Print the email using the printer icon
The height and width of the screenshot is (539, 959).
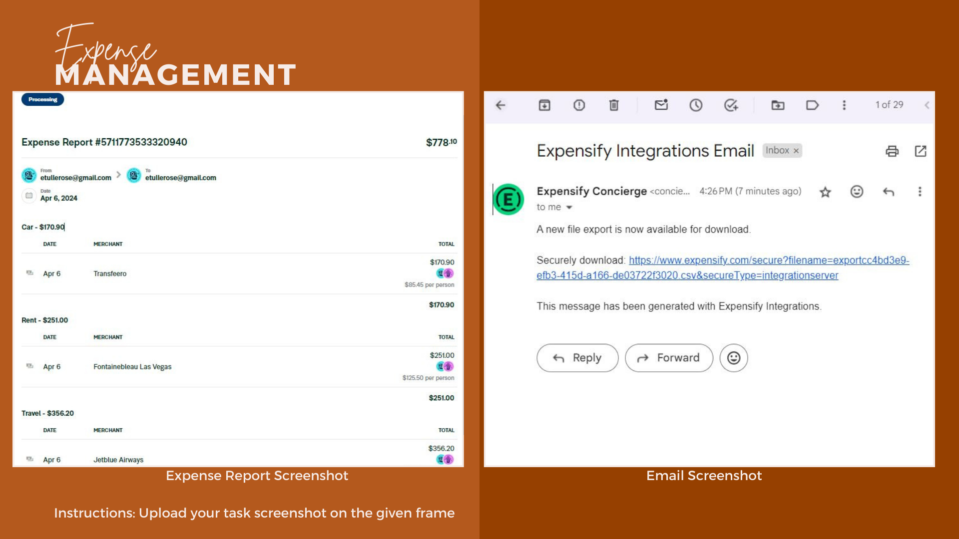[892, 151]
